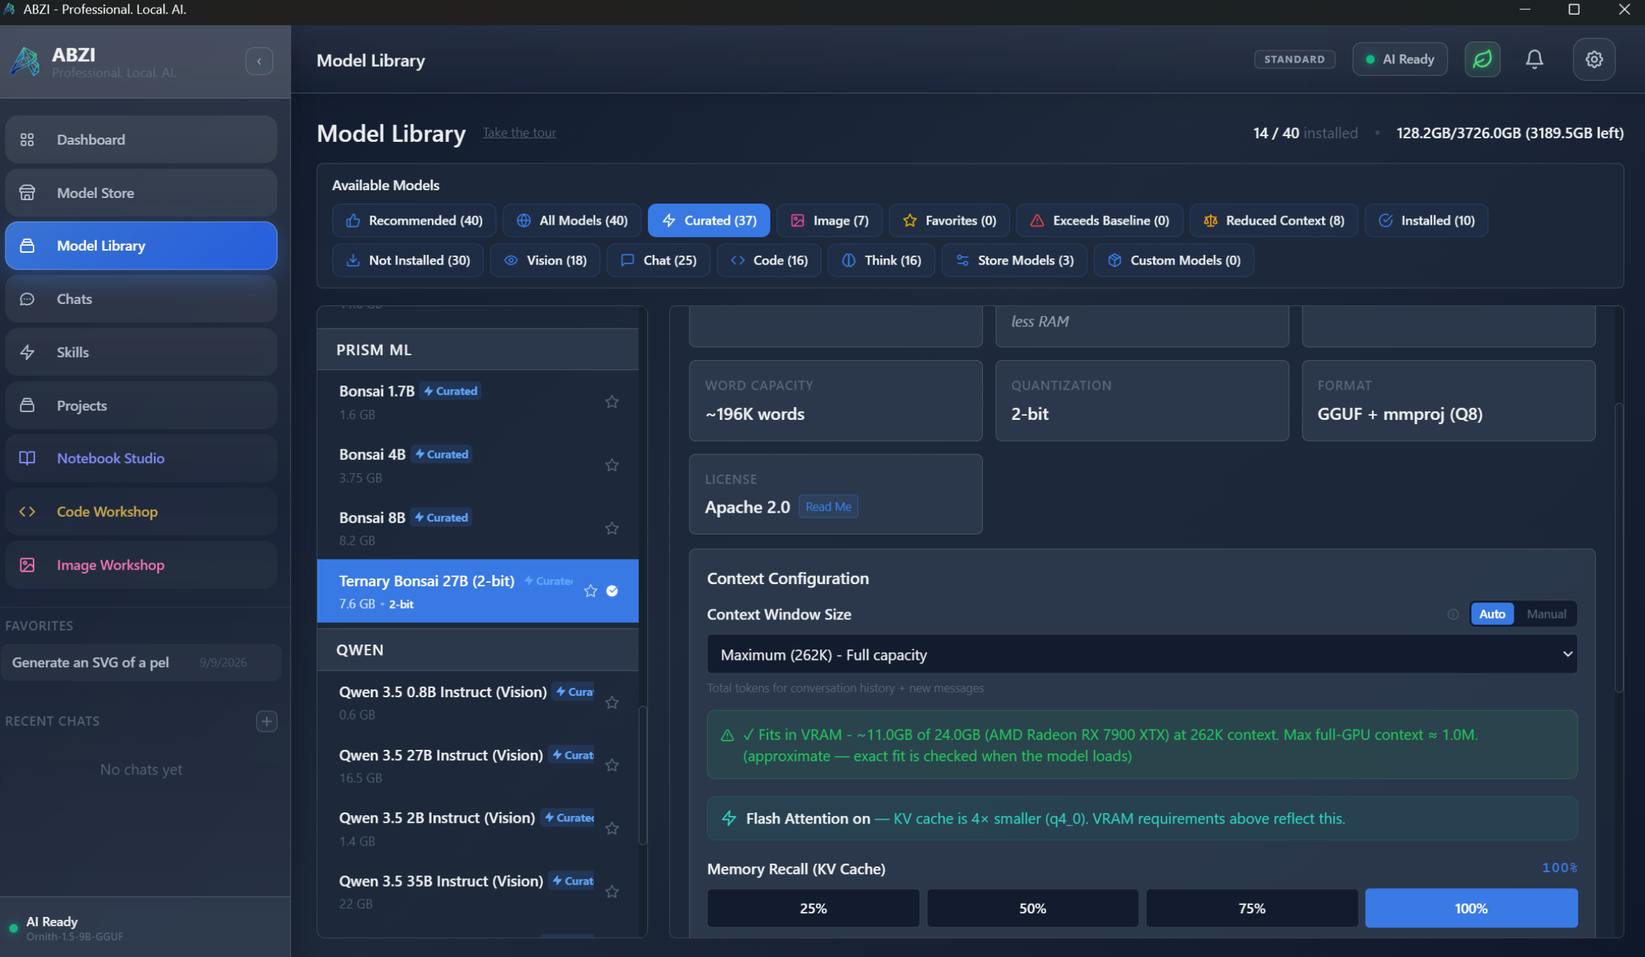1645x957 pixels.
Task: Open Model Store in sidebar
Action: pyautogui.click(x=141, y=192)
